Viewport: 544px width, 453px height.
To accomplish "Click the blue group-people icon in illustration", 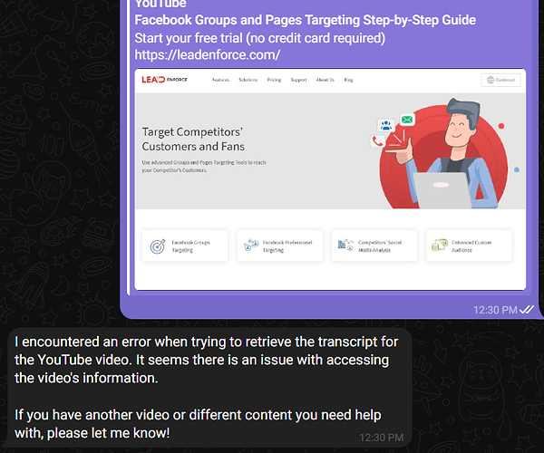I will pyautogui.click(x=386, y=125).
